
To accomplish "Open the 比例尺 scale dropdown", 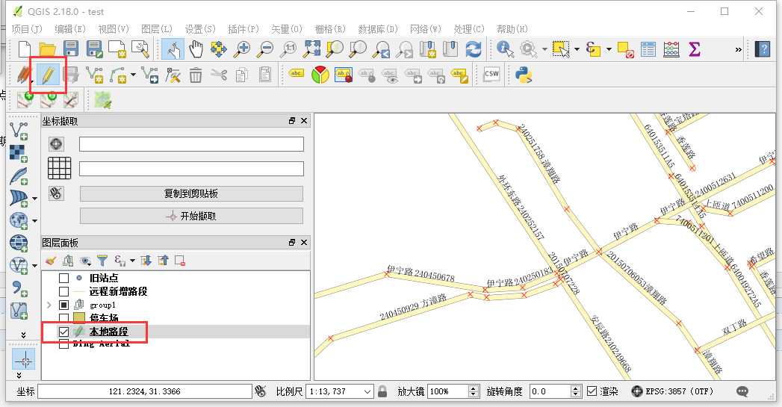I will 367,391.
